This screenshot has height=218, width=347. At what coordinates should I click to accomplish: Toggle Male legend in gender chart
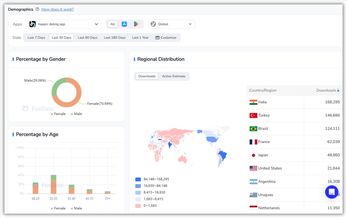coord(76,114)
